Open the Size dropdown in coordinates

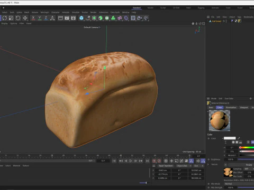pos(199,166)
